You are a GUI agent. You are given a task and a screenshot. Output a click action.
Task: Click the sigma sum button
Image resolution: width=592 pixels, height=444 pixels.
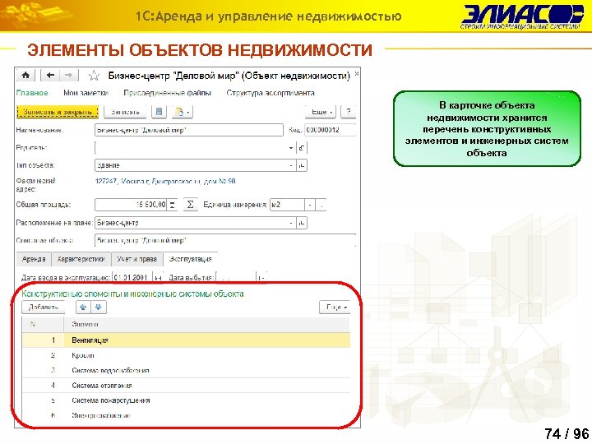[190, 205]
